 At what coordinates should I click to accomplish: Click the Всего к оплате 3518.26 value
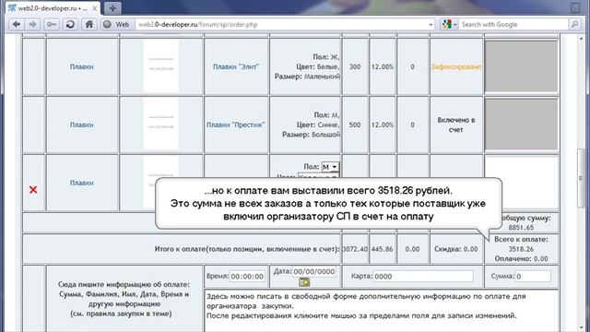point(521,249)
